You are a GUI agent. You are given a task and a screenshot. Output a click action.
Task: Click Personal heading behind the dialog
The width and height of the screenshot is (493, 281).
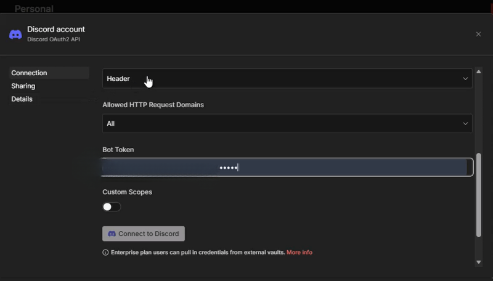click(x=34, y=9)
